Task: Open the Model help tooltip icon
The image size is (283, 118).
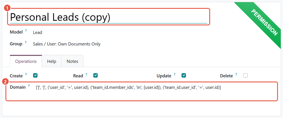Action: [x=26, y=30]
